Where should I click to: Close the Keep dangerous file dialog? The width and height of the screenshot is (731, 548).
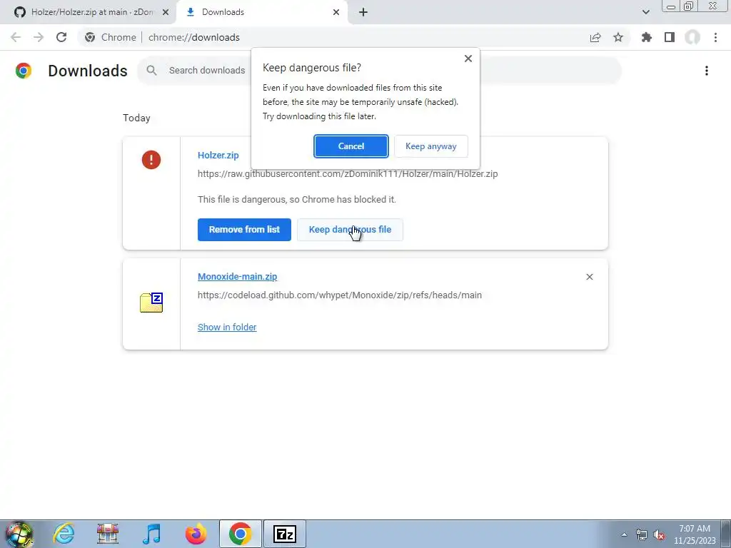pos(468,59)
